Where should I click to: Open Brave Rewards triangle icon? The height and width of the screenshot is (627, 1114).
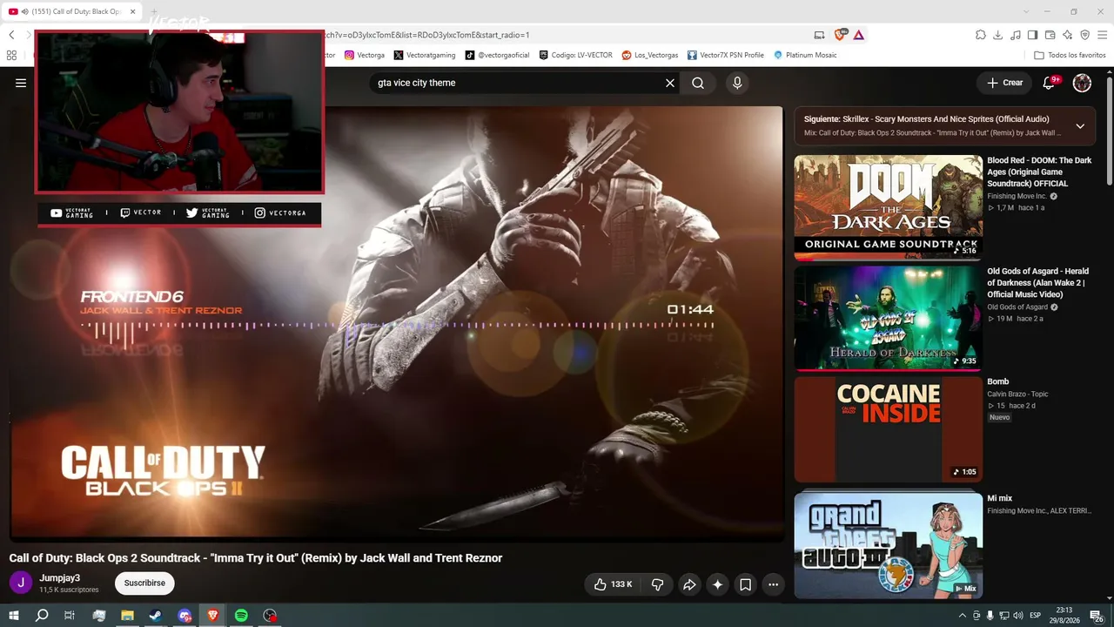coord(859,35)
